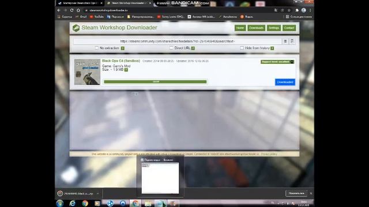This screenshot has height=207, width=369.
Task: Click the Notepad window preview thumbnail
Action: pyautogui.click(x=160, y=178)
